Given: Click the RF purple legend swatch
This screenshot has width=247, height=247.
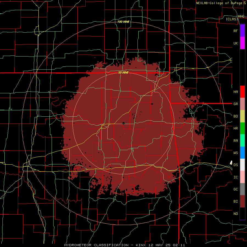Looking at the screenshot, I should (x=242, y=31).
